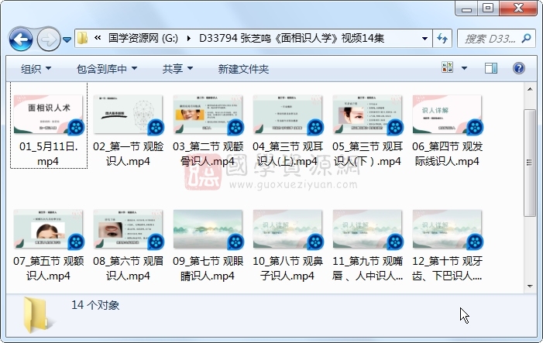Screen dimensions: 543x343
Task: Click the file name 04_第三节 观耳识人(上).mp4
Action: point(287,154)
